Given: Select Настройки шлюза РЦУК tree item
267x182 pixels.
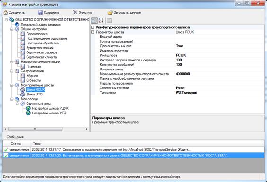Looking at the screenshot, I should 50,108.
